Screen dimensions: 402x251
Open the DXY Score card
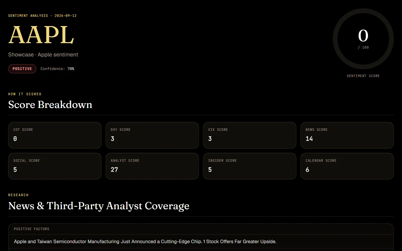pyautogui.click(x=152, y=135)
